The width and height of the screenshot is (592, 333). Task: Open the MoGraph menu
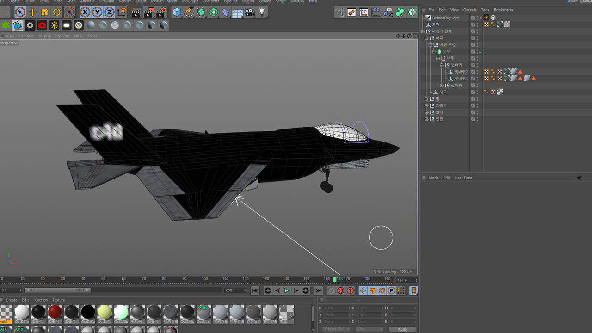[190, 1]
